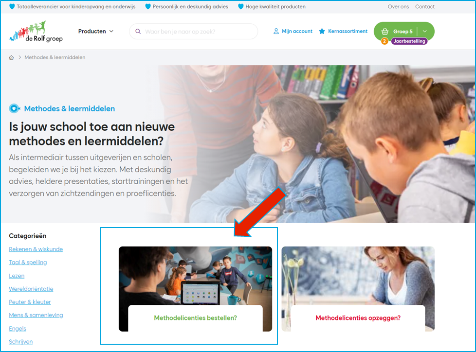Open the Kernassortiment link
This screenshot has width=476, height=352.
pos(348,31)
